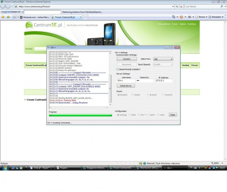Open the Select Port USB dropdown
The width and height of the screenshot is (227, 192).
163,59
